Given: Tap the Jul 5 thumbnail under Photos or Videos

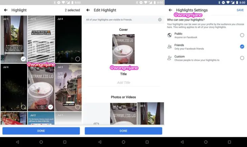Looking at the screenshot, I should tap(151, 113).
